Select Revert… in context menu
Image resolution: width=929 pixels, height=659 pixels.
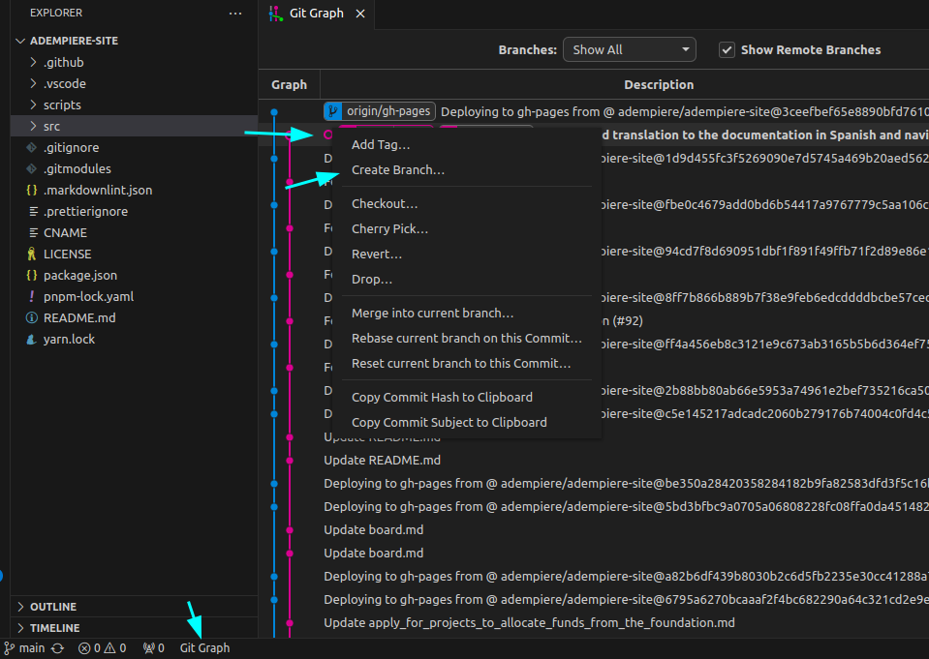point(467,254)
